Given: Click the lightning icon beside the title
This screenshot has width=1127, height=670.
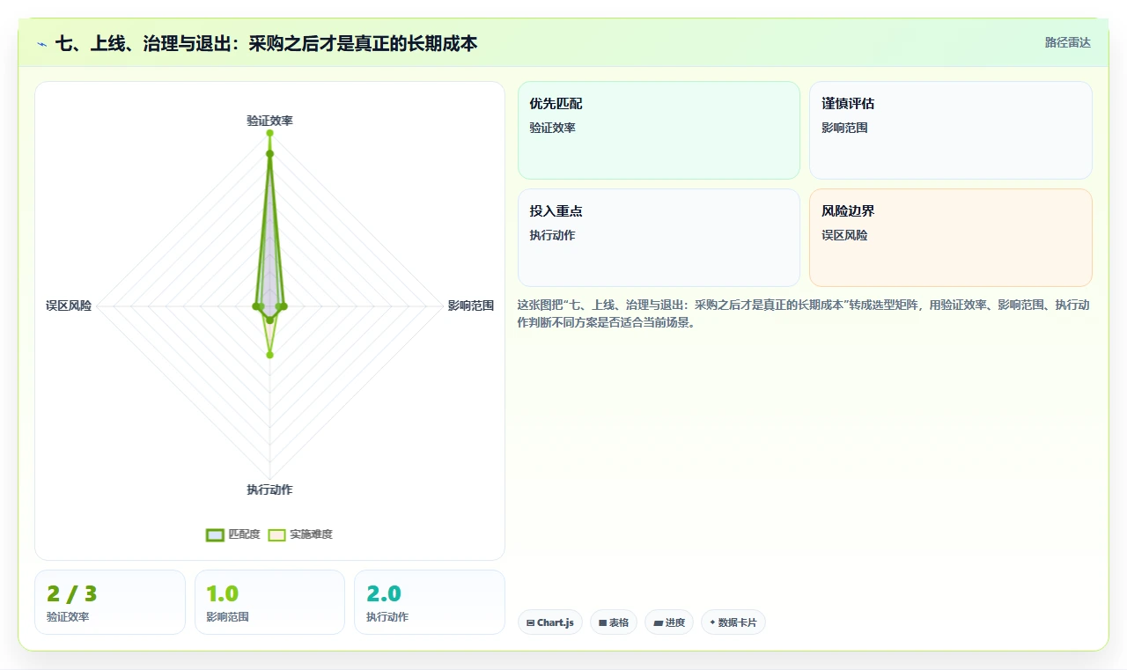Looking at the screenshot, I should point(42,43).
